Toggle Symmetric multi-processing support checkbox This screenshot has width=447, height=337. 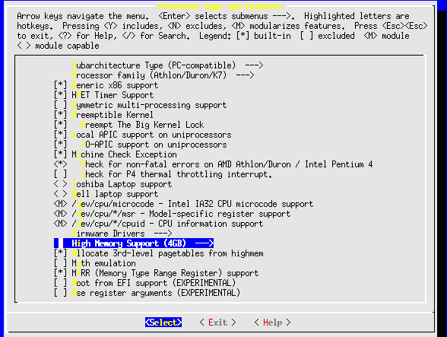pyautogui.click(x=61, y=105)
